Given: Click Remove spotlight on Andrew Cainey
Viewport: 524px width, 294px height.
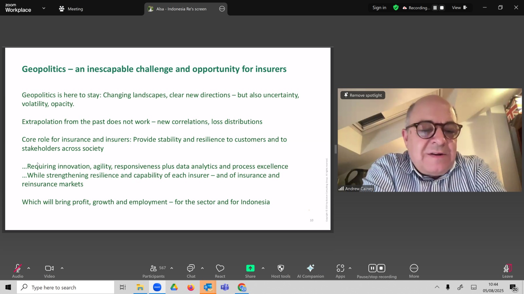Looking at the screenshot, I should click(x=363, y=95).
